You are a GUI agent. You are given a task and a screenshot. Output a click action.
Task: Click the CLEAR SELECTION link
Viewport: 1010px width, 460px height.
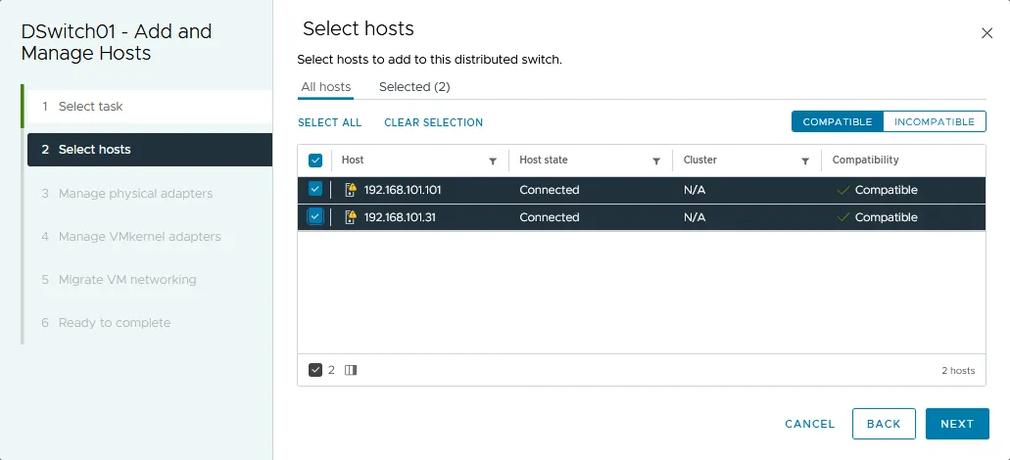(x=434, y=122)
